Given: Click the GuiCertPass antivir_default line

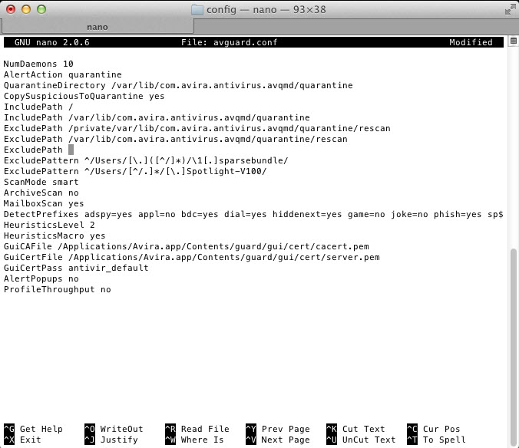Looking at the screenshot, I should pyautogui.click(x=76, y=268).
